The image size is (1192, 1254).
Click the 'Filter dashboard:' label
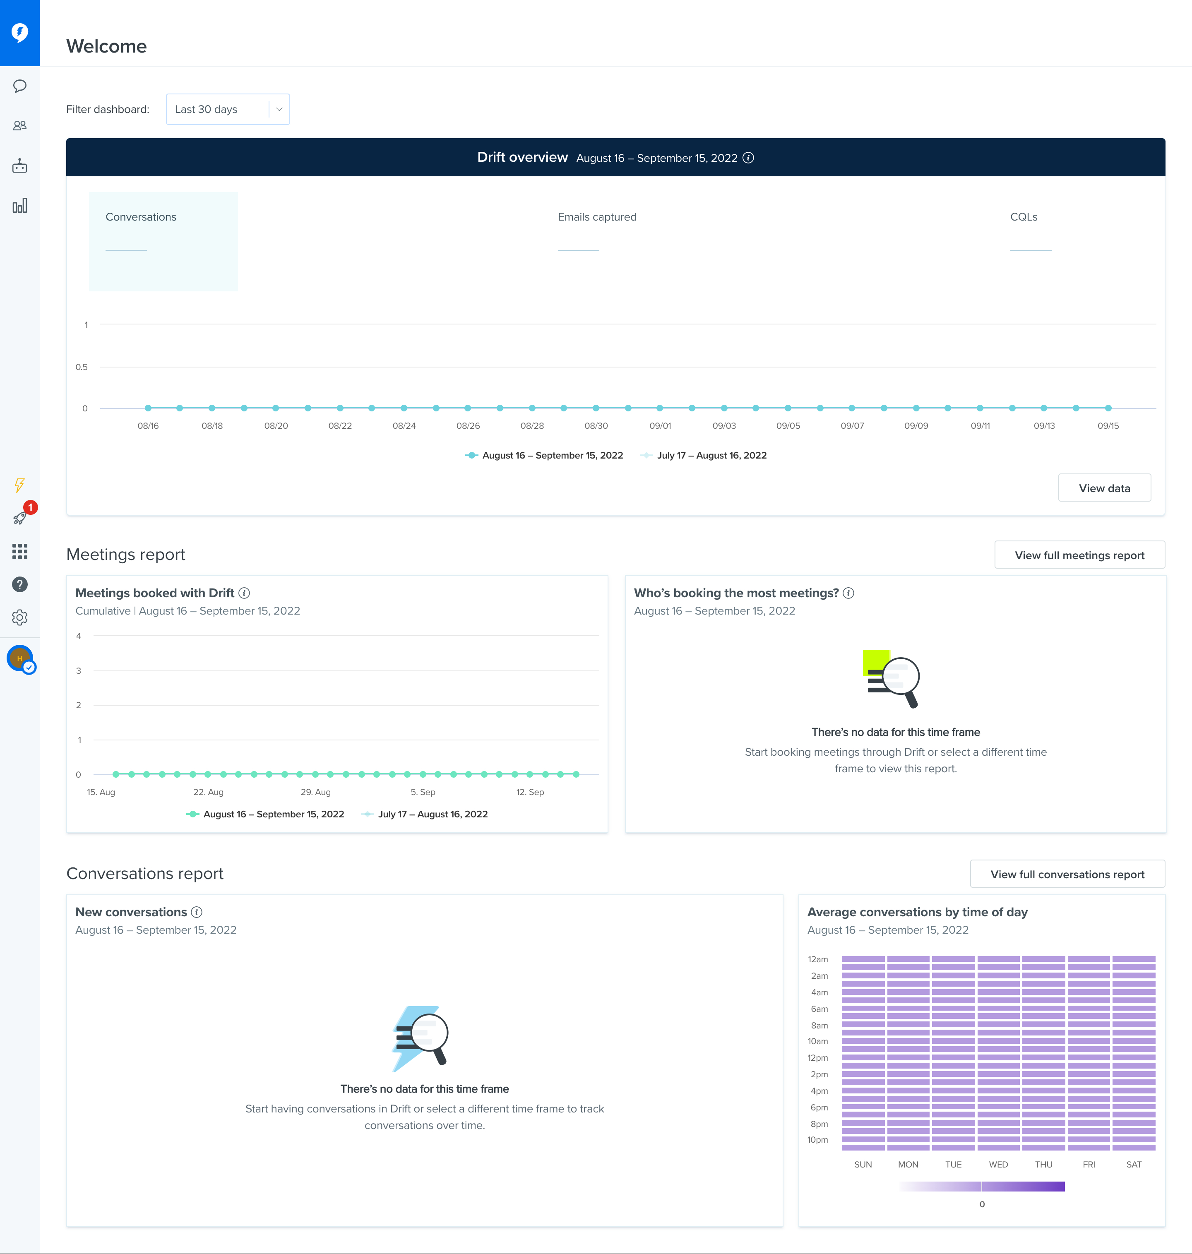click(x=107, y=109)
